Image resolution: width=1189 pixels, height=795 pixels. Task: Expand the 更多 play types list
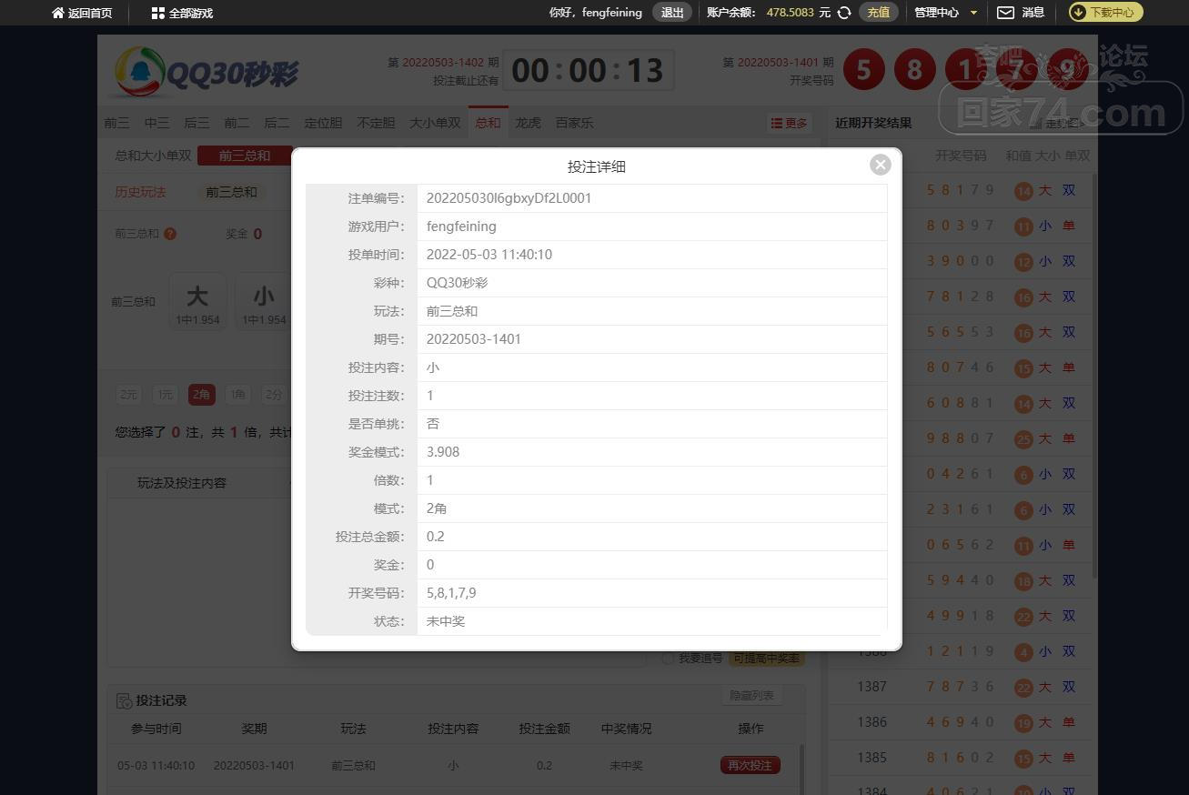789,123
